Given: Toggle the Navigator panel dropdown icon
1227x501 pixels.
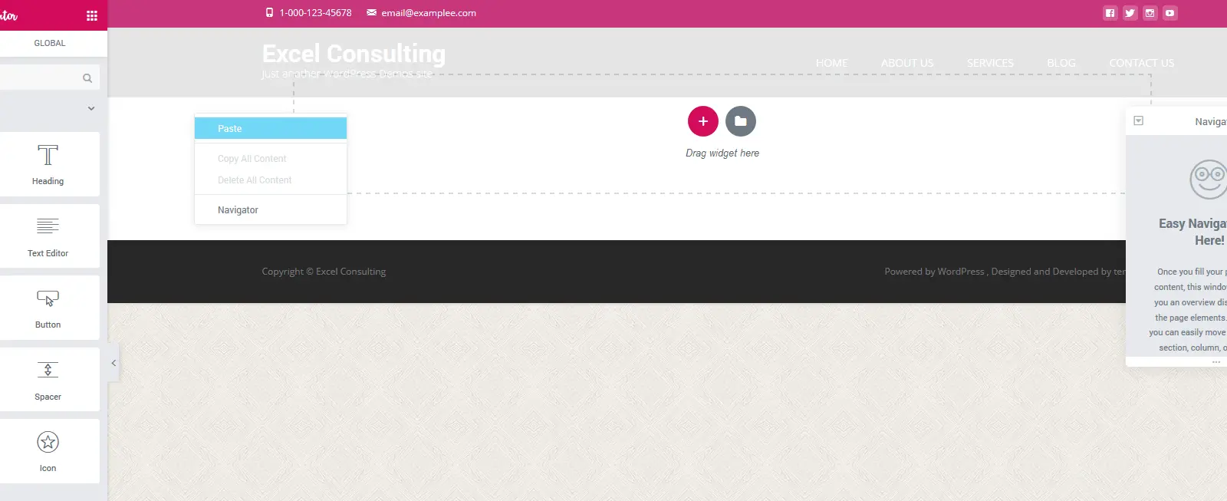Looking at the screenshot, I should pyautogui.click(x=1139, y=121).
